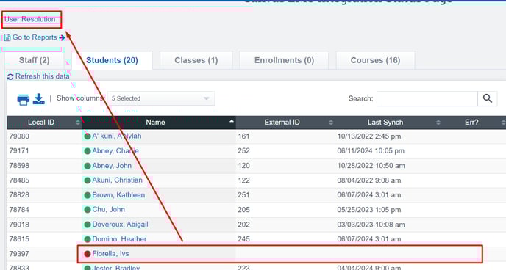The image size is (506, 270).
Task: Open student Deveroux, Abigail
Action: [x=120, y=225]
